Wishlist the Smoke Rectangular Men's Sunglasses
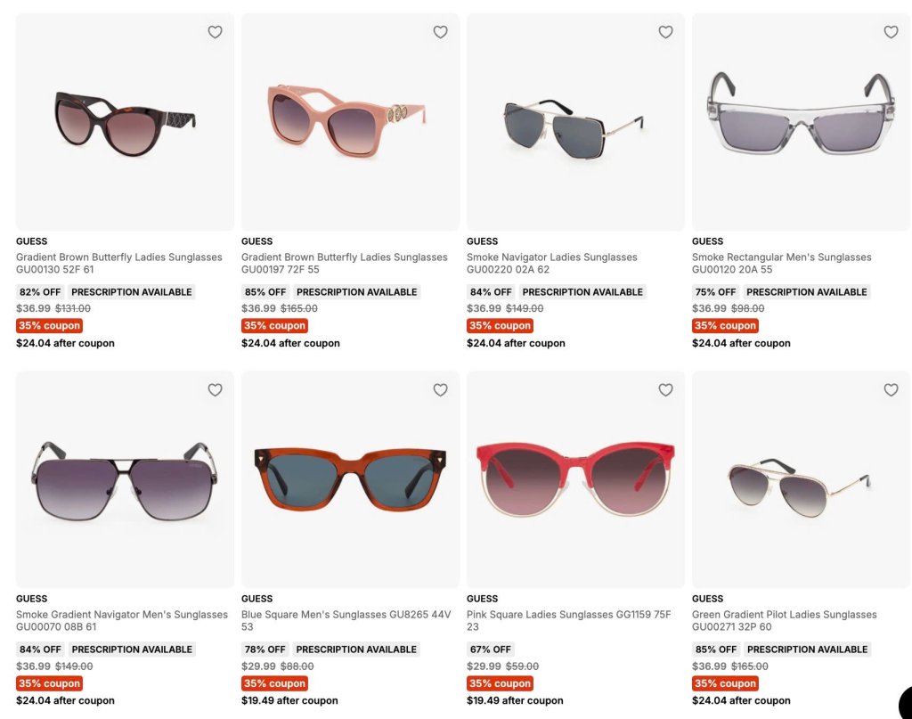Viewport: 912px width, 719px height. (x=891, y=32)
